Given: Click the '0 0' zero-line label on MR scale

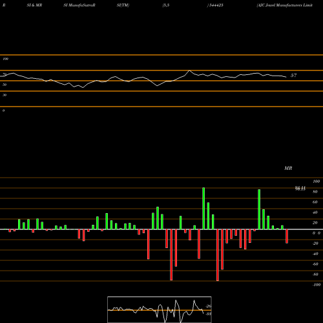Looking at the screenshot, I should [317, 233].
